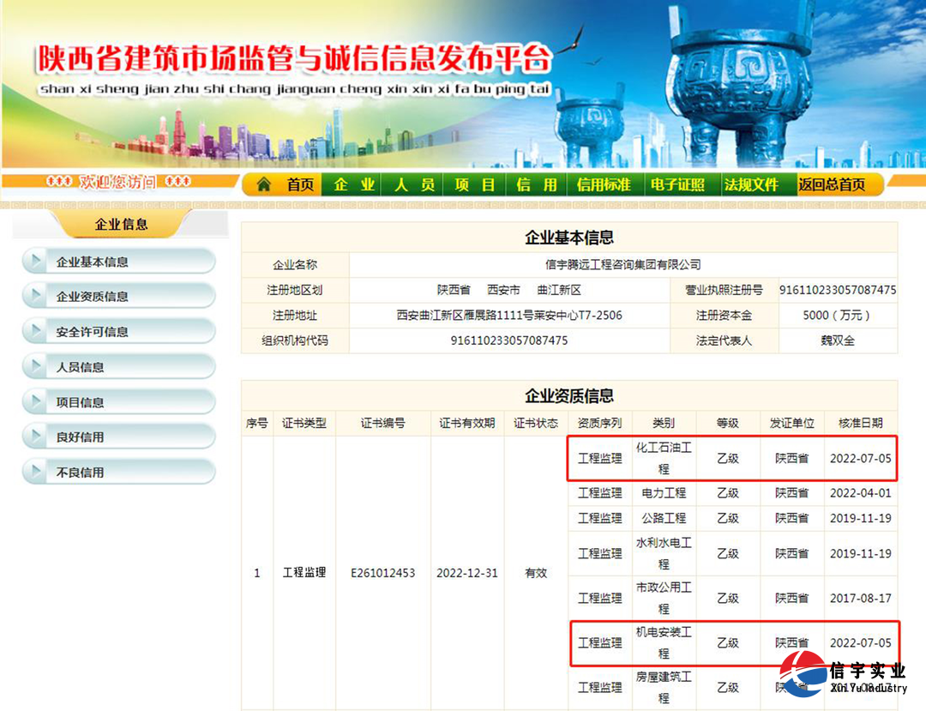
Task: Go to the 人员 navigation menu
Action: [x=415, y=185]
